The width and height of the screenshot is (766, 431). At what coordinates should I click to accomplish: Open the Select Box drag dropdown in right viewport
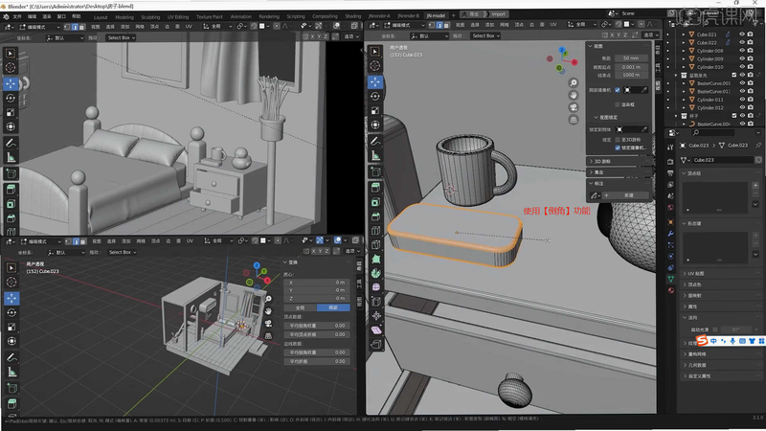click(x=485, y=35)
